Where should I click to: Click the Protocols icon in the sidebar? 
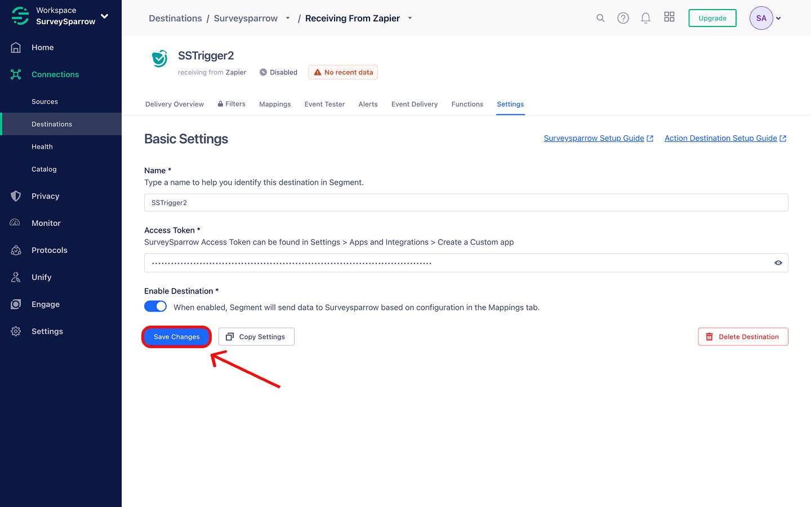(16, 250)
